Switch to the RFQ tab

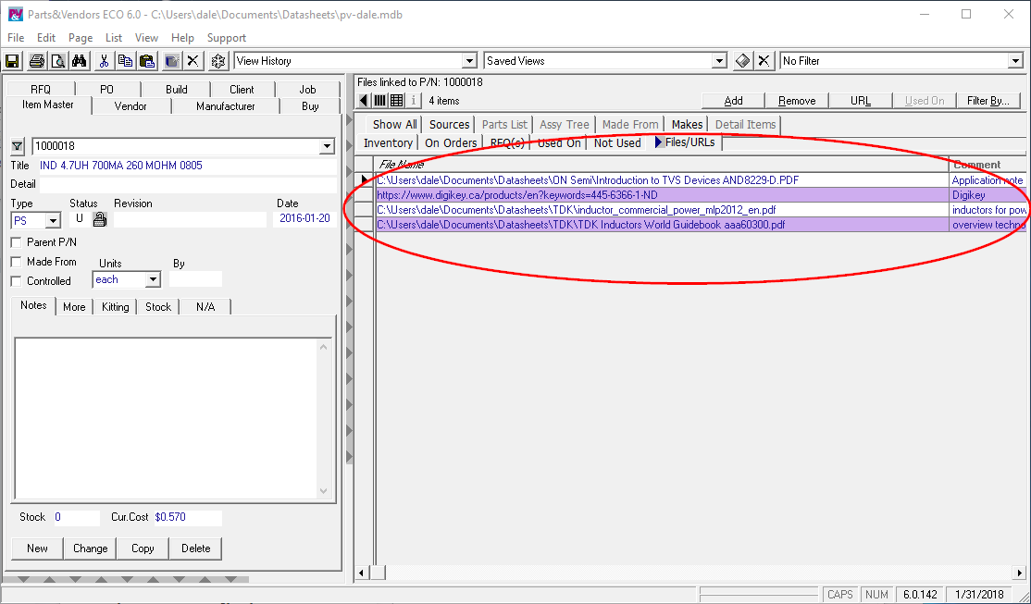(x=41, y=90)
